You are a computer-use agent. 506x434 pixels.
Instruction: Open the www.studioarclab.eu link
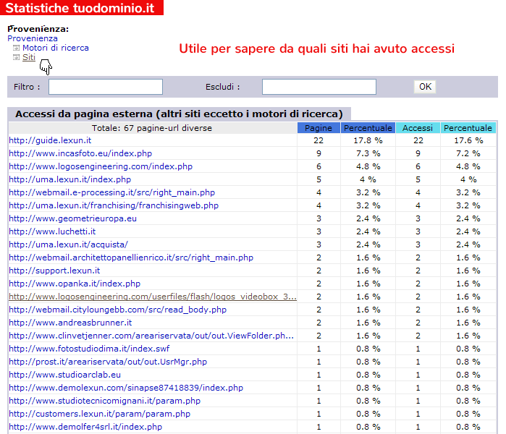click(x=65, y=375)
